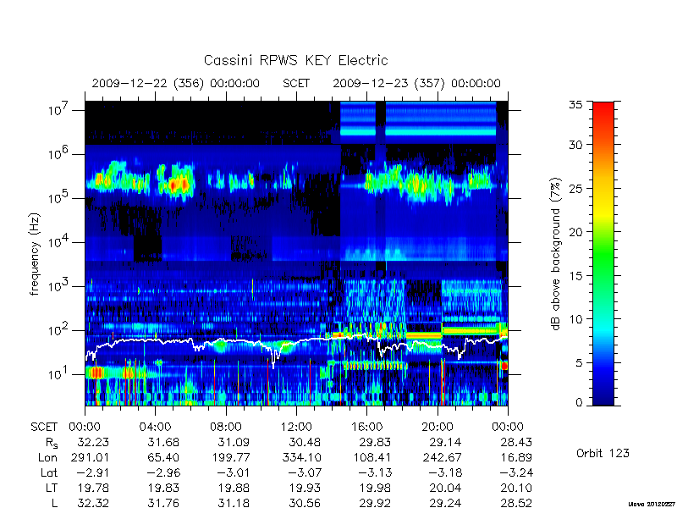Click the 'Orbit 123' label

(x=603, y=453)
